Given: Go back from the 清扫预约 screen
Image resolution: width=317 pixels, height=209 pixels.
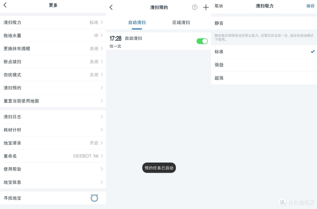Looking at the screenshot, I should [x=111, y=7].
